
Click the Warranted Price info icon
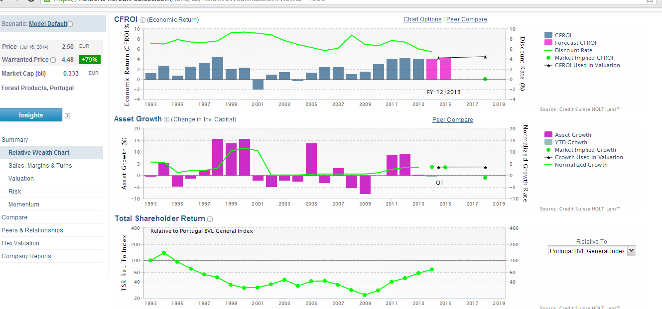click(53, 60)
